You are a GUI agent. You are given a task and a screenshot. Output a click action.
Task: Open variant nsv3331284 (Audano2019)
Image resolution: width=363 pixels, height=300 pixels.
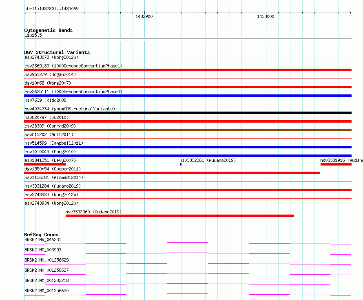pos(53,186)
